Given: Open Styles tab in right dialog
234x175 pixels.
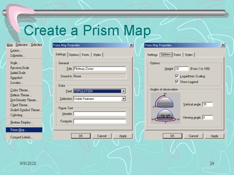Looking at the screenshot, I should (189, 55).
